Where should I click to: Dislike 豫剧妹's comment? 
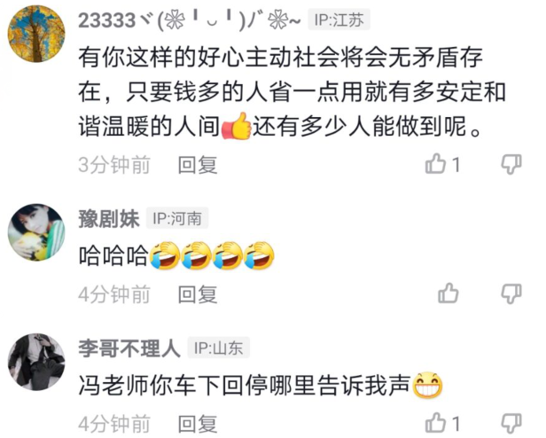click(511, 293)
